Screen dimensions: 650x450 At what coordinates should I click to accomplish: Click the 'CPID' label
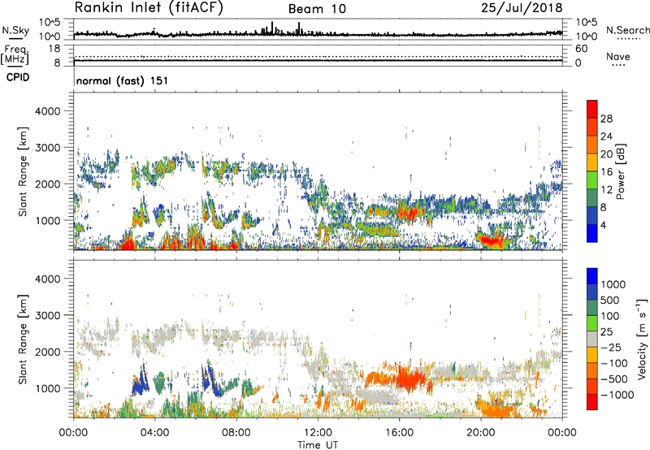(x=18, y=77)
